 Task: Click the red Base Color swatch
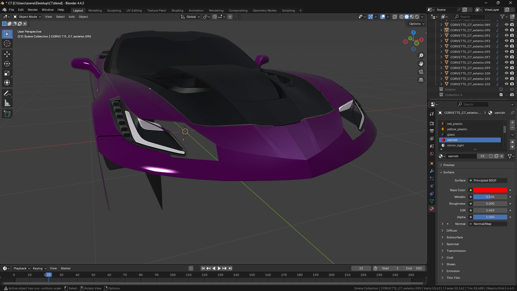click(x=490, y=190)
